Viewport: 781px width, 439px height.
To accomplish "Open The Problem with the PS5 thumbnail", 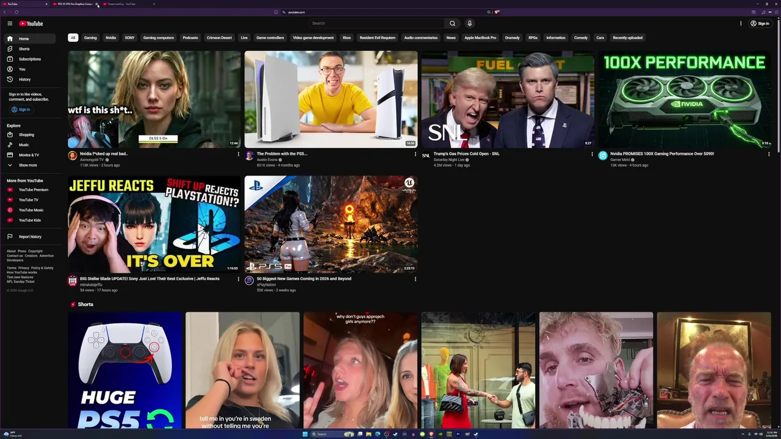I will tap(331, 99).
